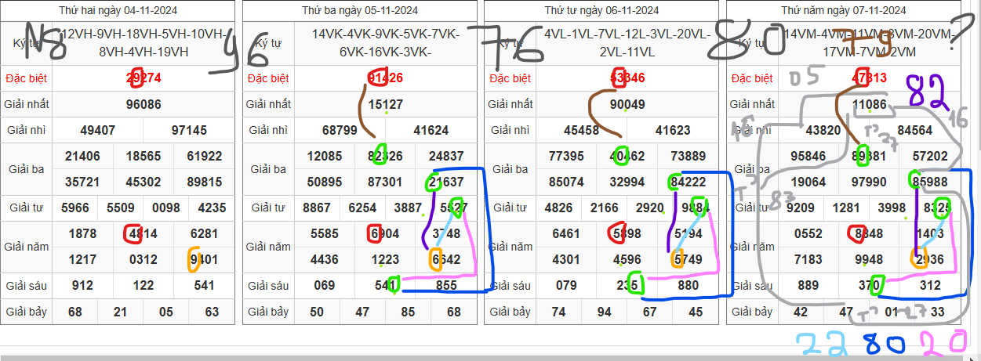Click the "Thứ năm ngày 07-11-2024" header

(x=844, y=11)
